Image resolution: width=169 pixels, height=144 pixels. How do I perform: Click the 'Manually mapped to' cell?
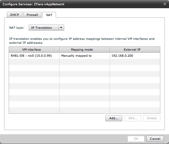point(84,56)
